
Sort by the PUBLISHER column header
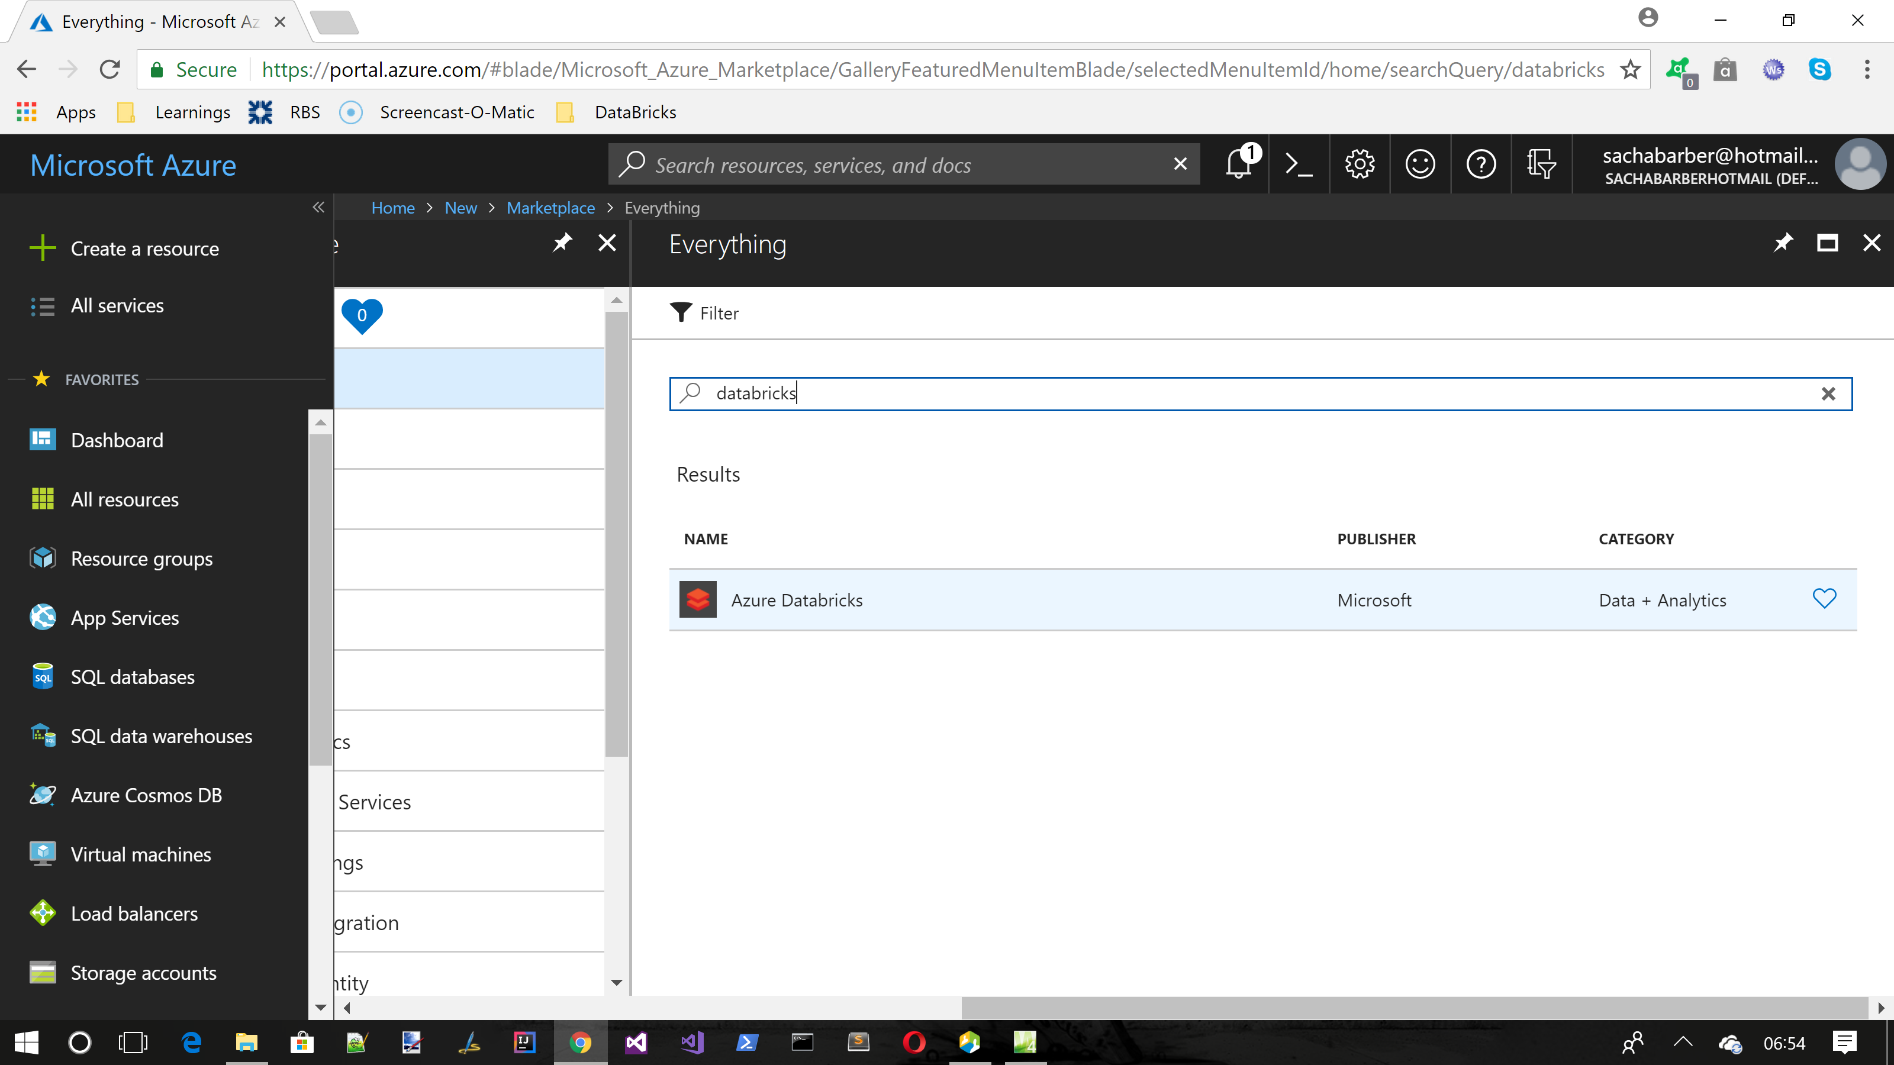point(1376,539)
